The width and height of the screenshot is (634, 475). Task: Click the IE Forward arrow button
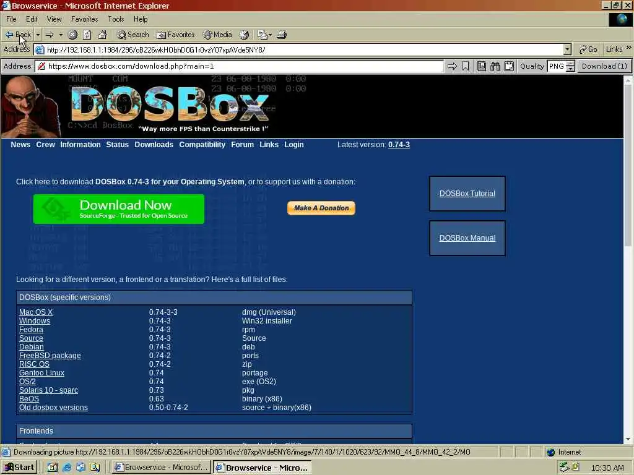50,35
